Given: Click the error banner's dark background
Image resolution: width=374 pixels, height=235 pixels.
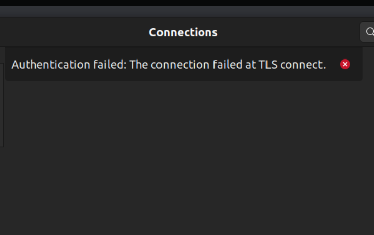Looking at the screenshot, I should pos(184,76).
